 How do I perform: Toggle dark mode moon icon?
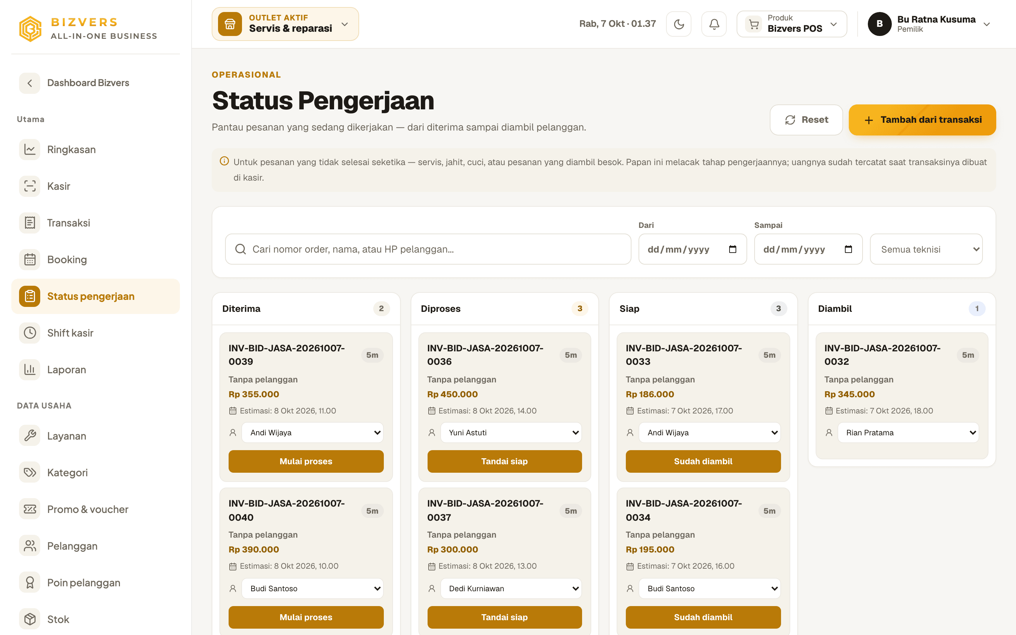click(678, 24)
